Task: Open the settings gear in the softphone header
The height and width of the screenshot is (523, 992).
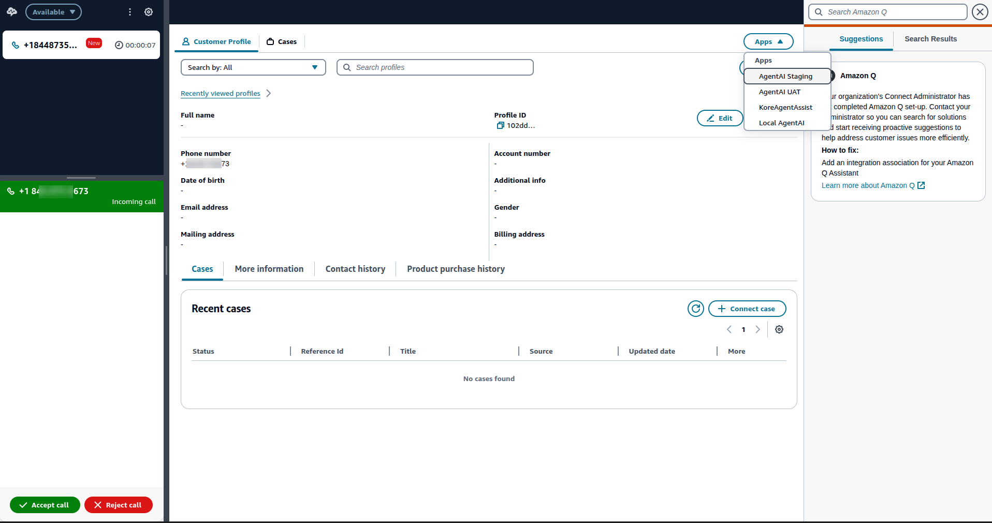Action: pos(149,12)
